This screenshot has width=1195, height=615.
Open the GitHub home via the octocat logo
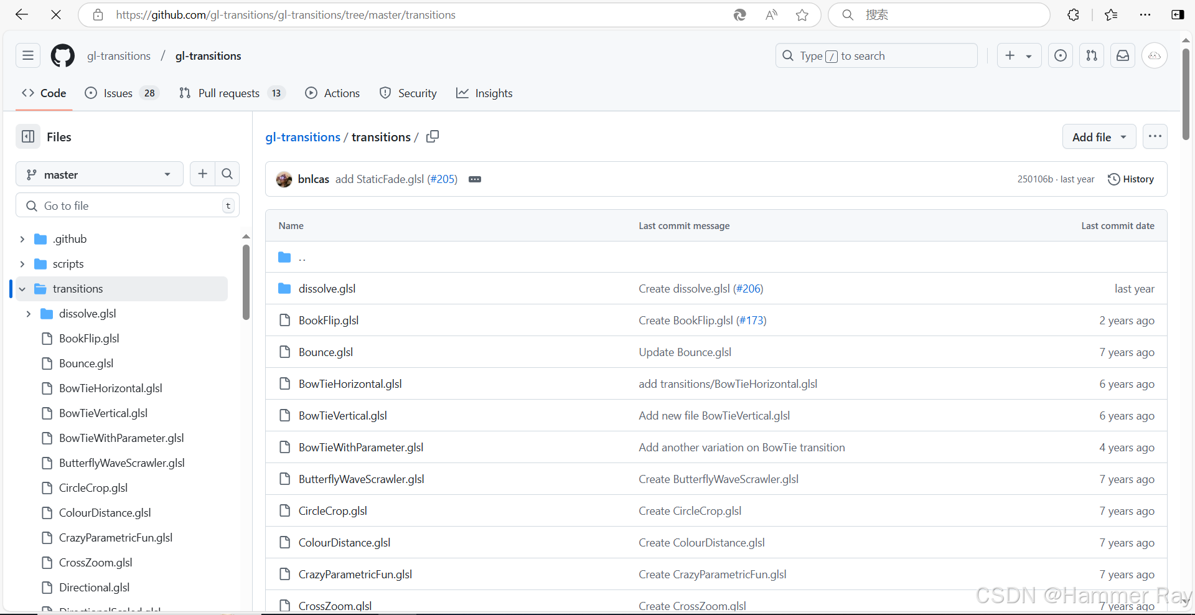[x=62, y=55]
